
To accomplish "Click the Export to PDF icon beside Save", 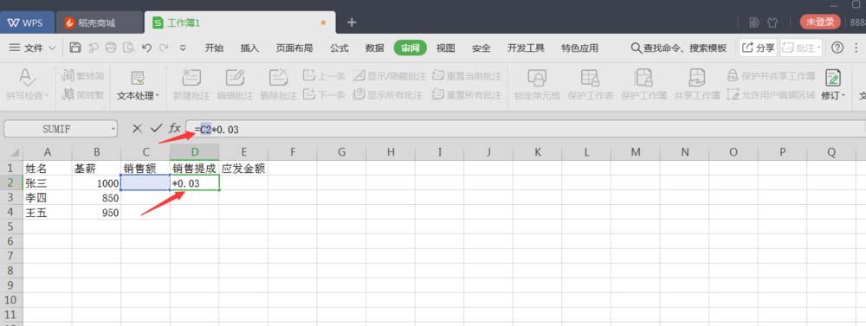I will 94,48.
